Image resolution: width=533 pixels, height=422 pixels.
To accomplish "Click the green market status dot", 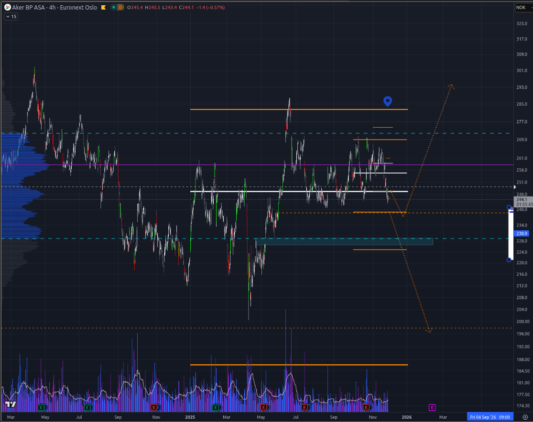I will pyautogui.click(x=113, y=8).
